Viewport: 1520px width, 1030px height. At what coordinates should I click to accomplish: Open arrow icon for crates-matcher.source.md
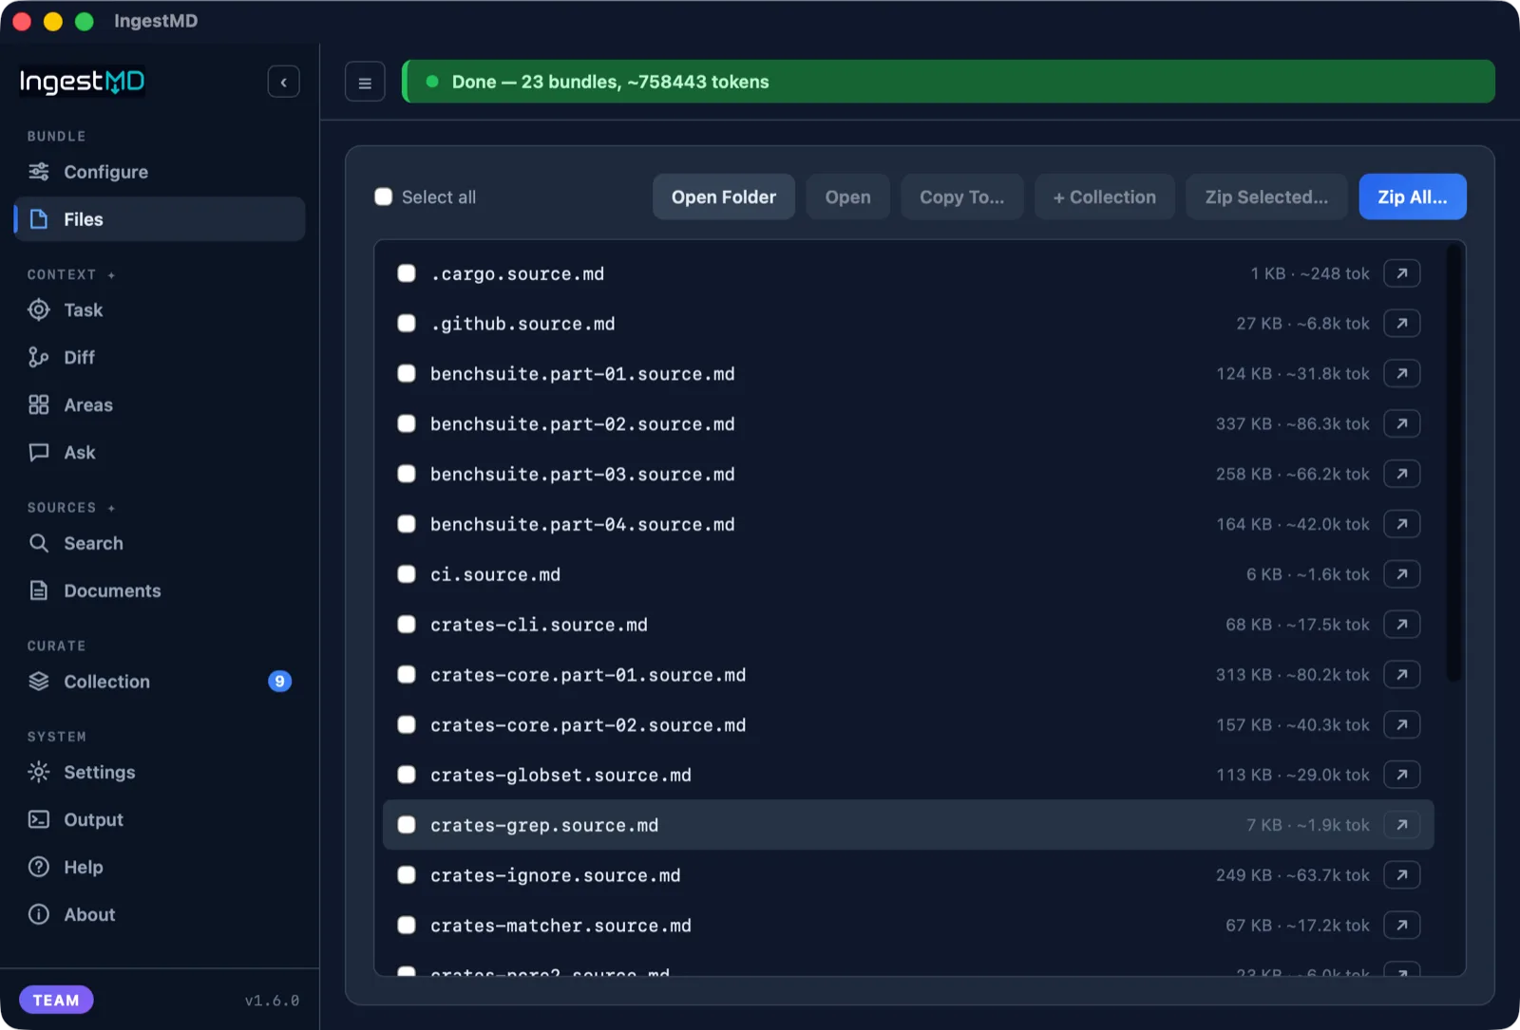tap(1401, 926)
